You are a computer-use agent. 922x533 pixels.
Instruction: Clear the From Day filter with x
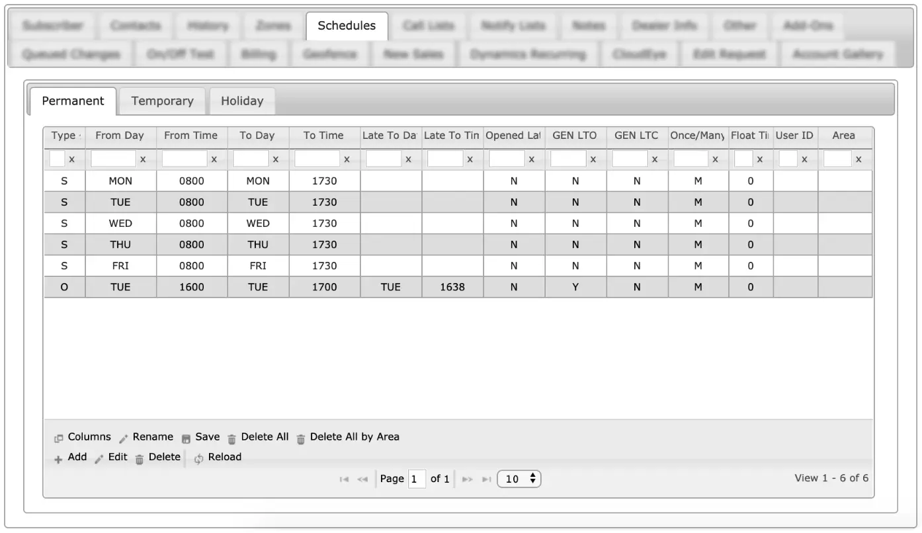pos(144,159)
